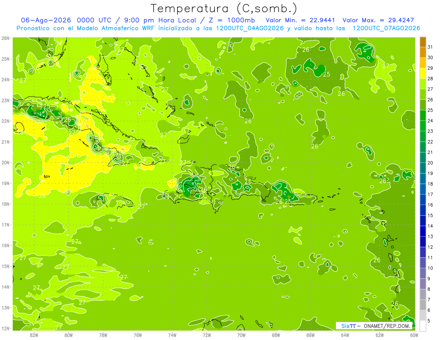The height and width of the screenshot is (340, 440).
Task: Click the teal legend swatch between 19 and 20
Action: coord(423,168)
